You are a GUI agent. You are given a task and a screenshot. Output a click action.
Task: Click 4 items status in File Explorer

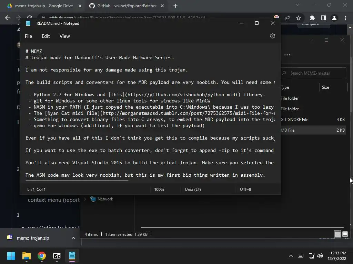91,234
